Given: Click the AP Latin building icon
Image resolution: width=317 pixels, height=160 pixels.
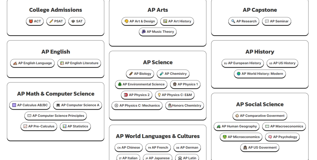Looking at the screenshot, I should (x=180, y=158).
